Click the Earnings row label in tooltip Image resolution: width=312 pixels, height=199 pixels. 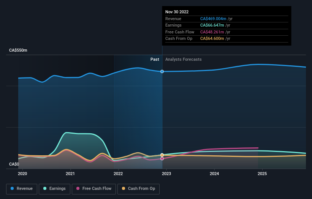coord(174,25)
